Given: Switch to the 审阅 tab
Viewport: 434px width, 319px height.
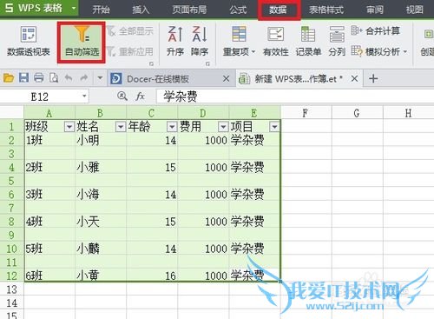Looking at the screenshot, I should (375, 10).
